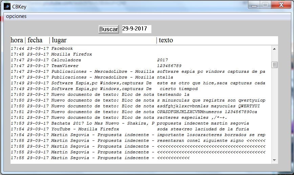The height and width of the screenshot is (175, 294).
Task: Click the maximize button of CBKey
Action: pos(265,5)
